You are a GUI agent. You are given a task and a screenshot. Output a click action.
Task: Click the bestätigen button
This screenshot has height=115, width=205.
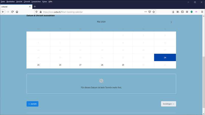169,104
